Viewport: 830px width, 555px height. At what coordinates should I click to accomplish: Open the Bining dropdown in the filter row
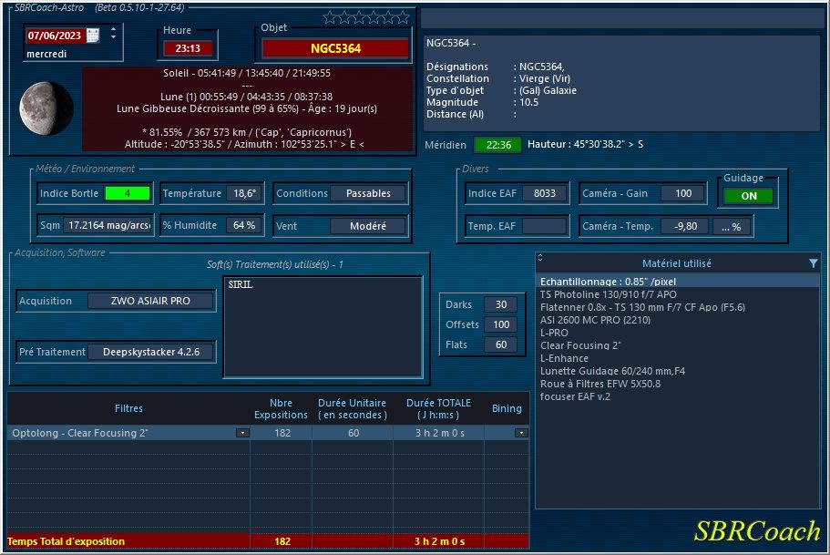521,433
